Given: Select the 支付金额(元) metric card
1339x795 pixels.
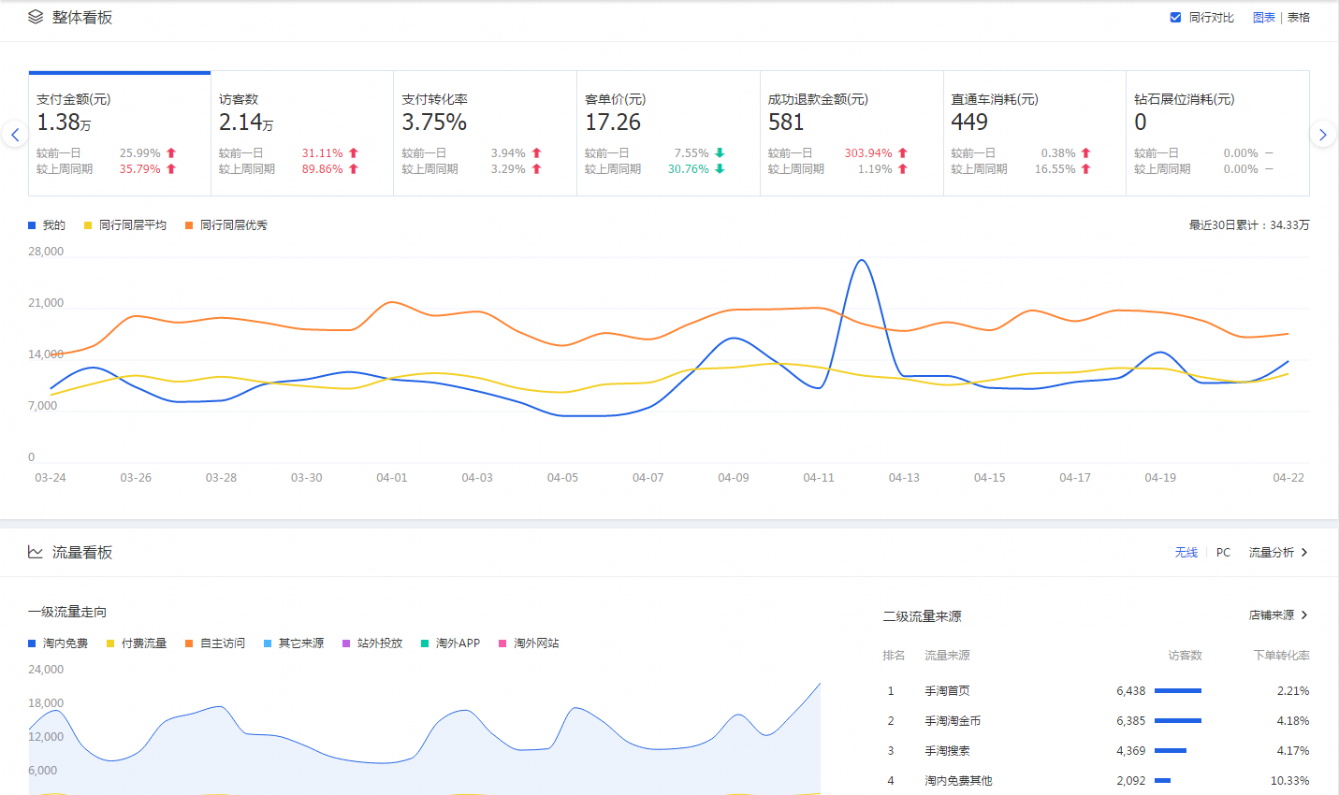Looking at the screenshot, I should pyautogui.click(x=119, y=134).
